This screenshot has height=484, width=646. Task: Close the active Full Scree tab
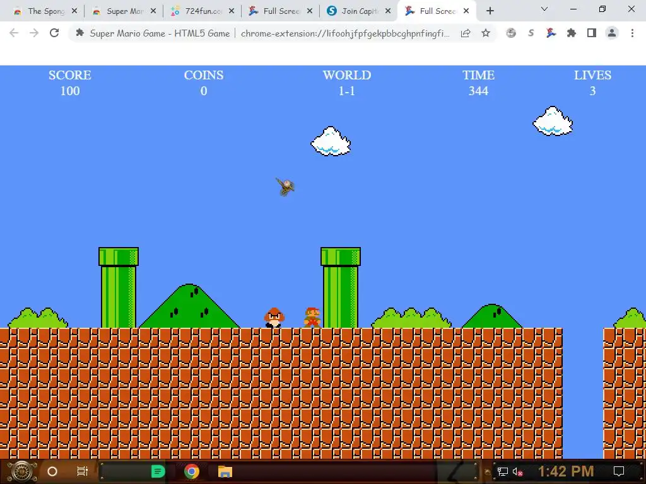point(466,11)
